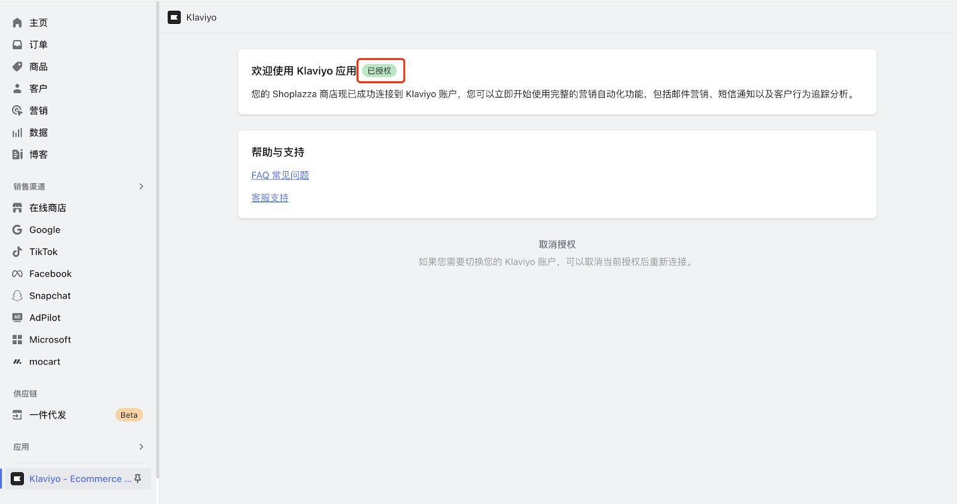Click the customers person icon
957x504 pixels.
(x=17, y=89)
